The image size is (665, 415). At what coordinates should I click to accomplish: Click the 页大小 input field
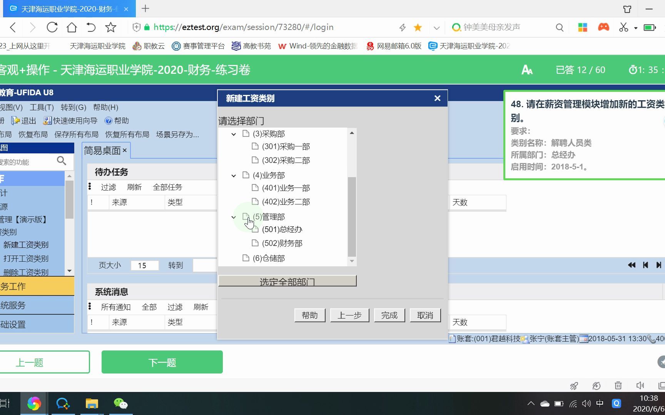pyautogui.click(x=145, y=266)
